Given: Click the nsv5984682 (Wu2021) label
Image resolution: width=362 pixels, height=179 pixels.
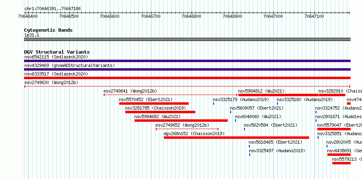Looking at the screenshot, I should 158,116.
